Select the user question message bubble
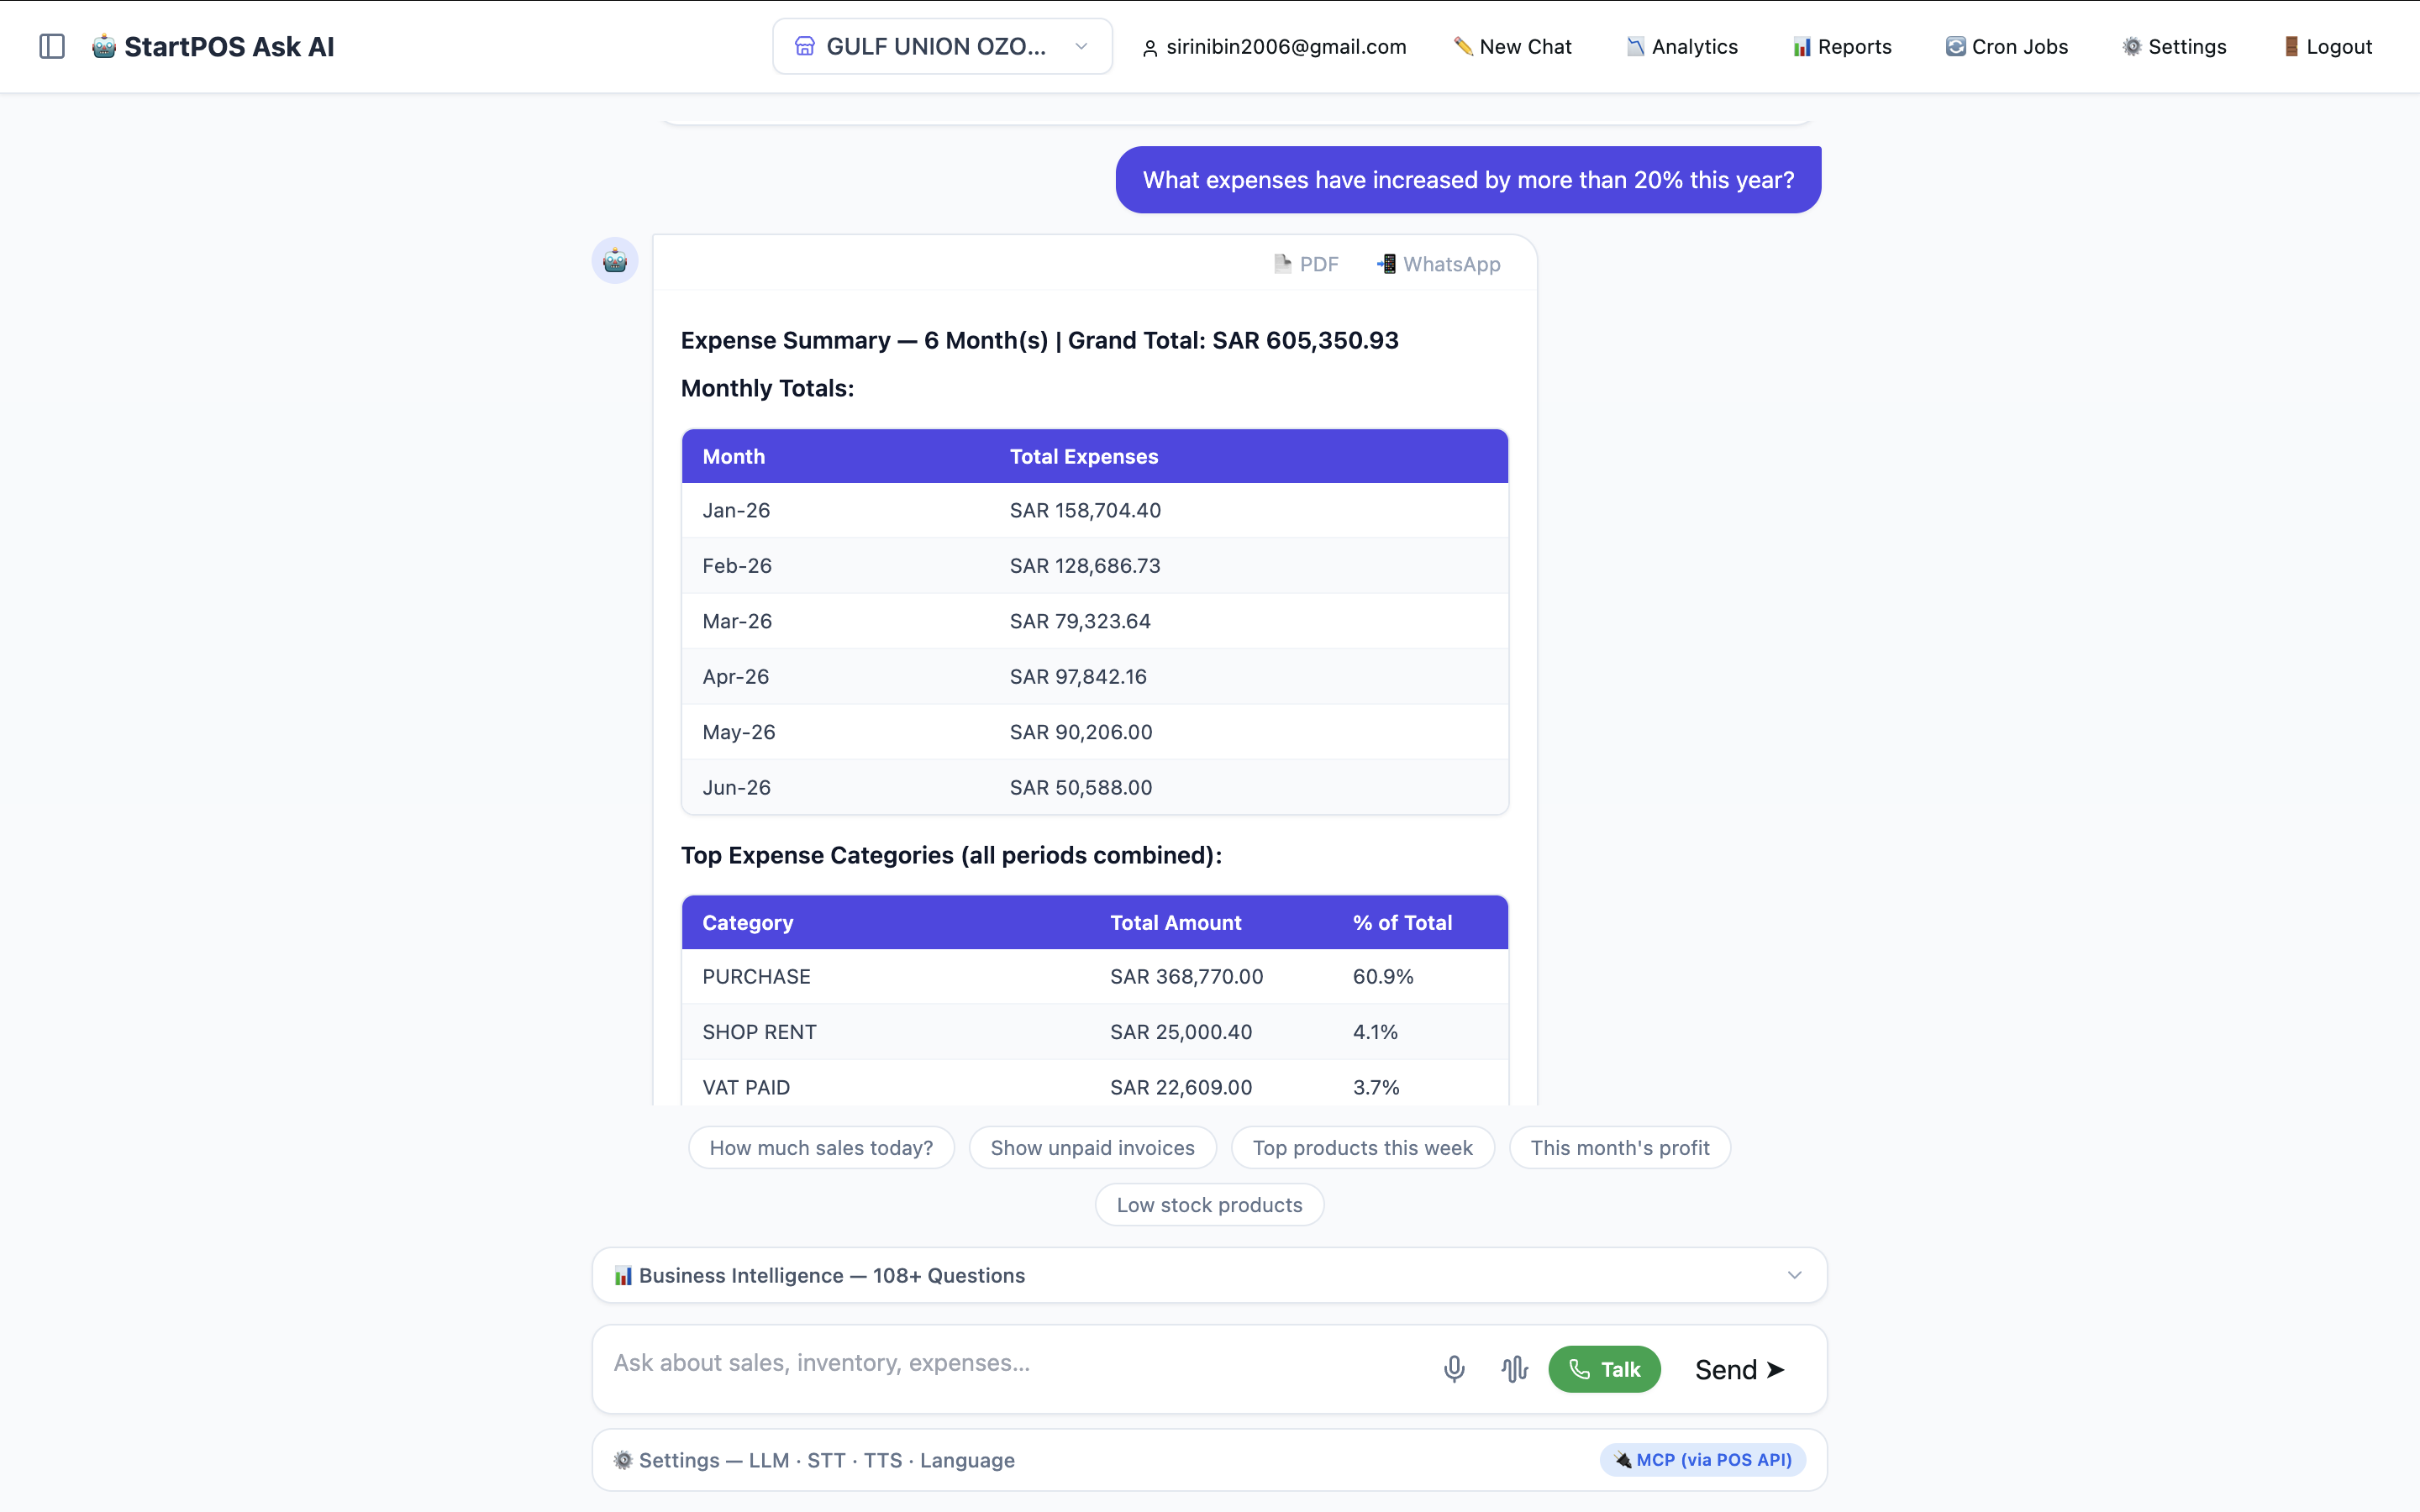The height and width of the screenshot is (1512, 2420). pyautogui.click(x=1468, y=180)
